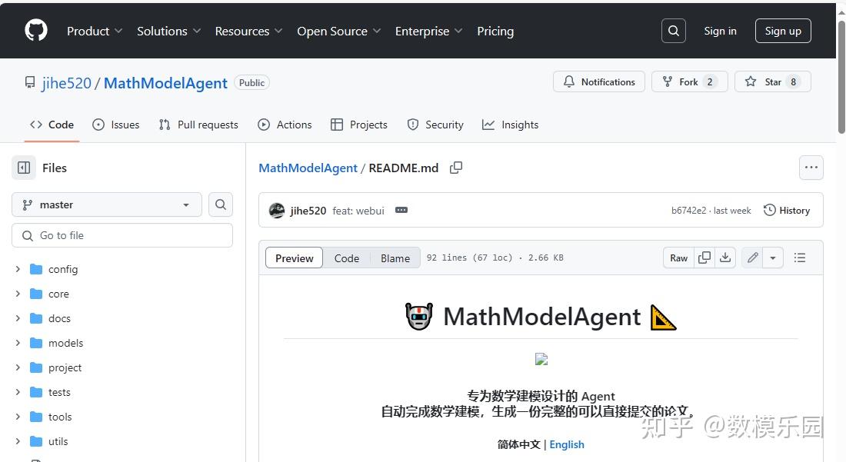Image resolution: width=846 pixels, height=462 pixels.
Task: Download the README raw file icon
Action: point(725,258)
